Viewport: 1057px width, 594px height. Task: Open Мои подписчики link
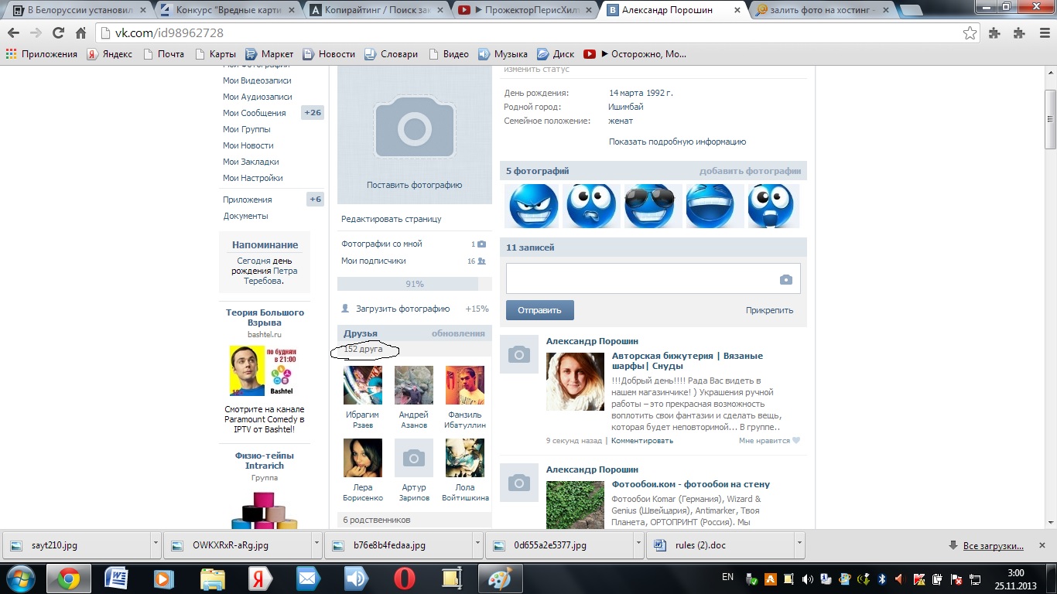pyautogui.click(x=373, y=261)
